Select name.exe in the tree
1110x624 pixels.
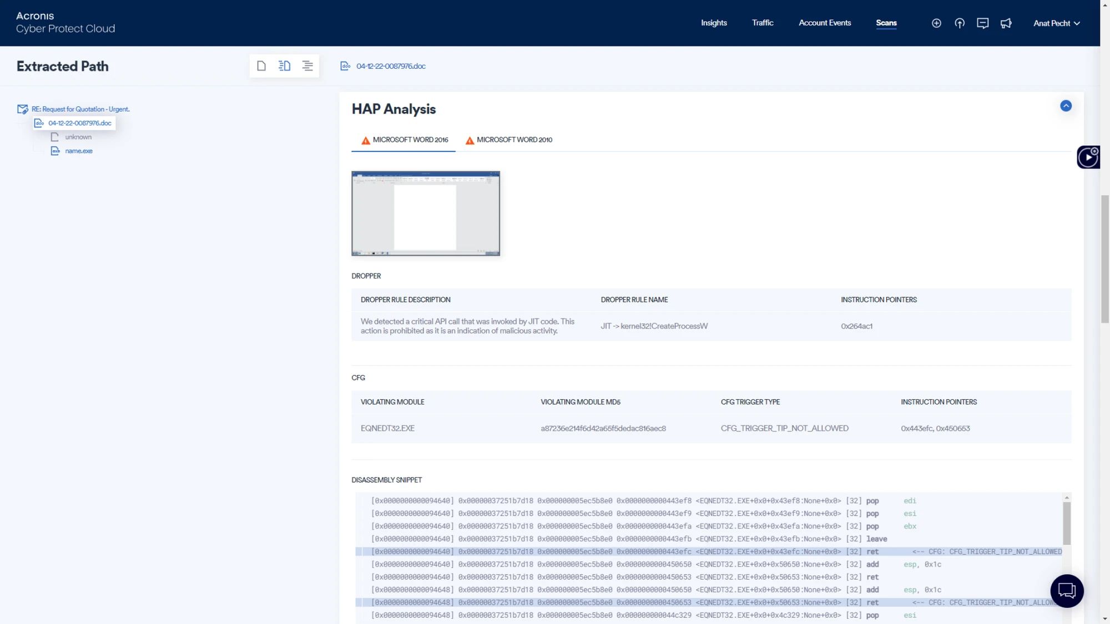pos(79,151)
